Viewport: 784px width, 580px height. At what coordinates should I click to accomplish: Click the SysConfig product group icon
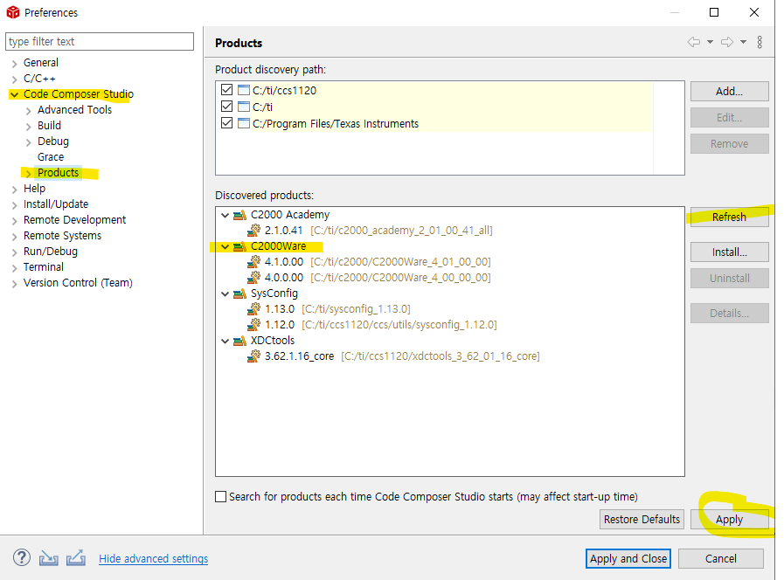tap(240, 293)
